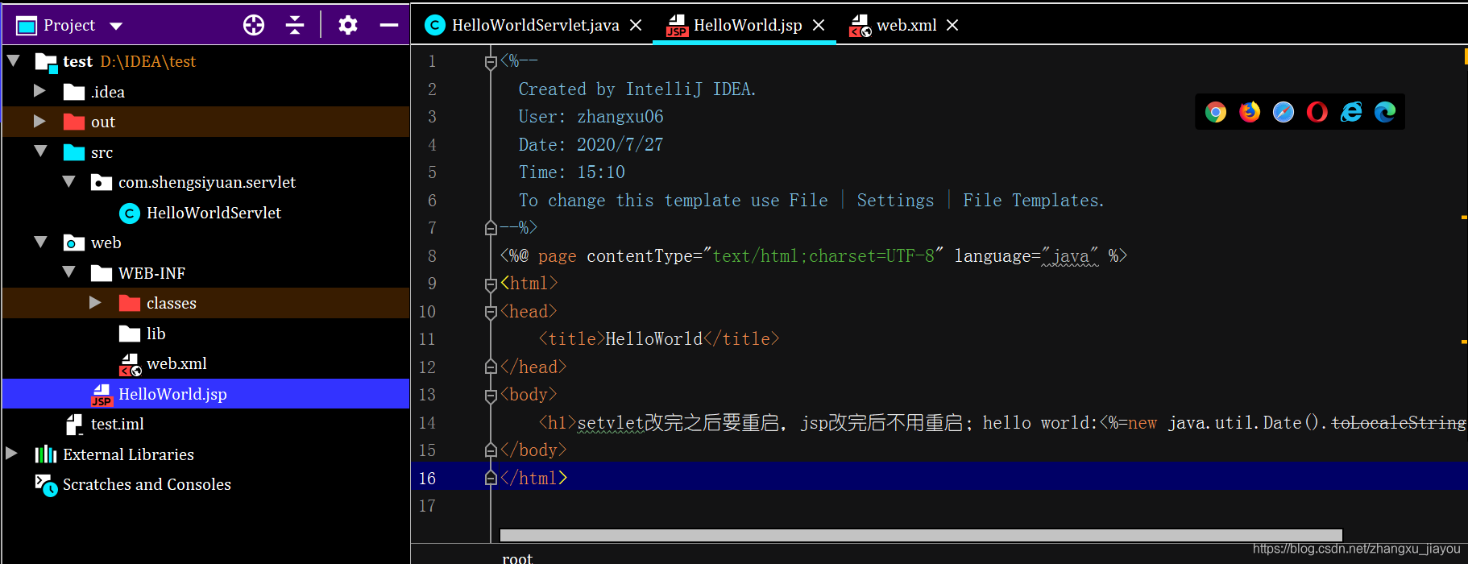Click the red out folder icon

pos(74,122)
